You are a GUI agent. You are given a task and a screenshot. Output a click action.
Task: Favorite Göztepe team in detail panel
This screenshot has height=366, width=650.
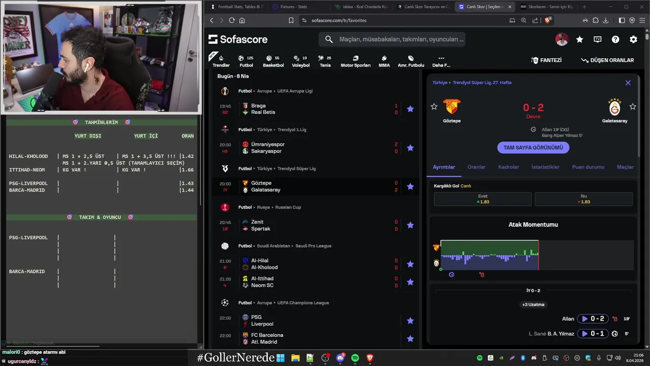click(x=434, y=106)
